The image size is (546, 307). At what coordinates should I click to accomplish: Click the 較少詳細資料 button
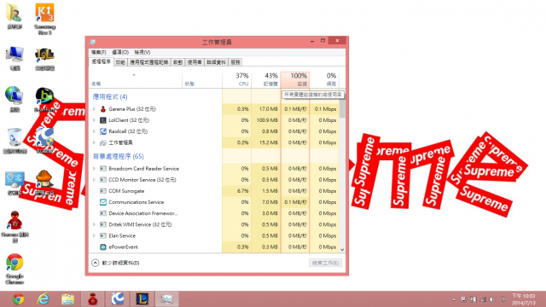click(x=116, y=263)
